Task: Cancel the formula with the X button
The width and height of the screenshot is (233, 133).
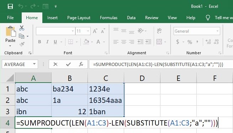Action: [55, 64]
